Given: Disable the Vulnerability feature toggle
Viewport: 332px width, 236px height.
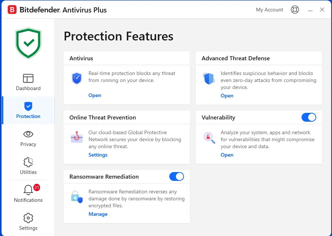Looking at the screenshot, I should pyautogui.click(x=309, y=117).
